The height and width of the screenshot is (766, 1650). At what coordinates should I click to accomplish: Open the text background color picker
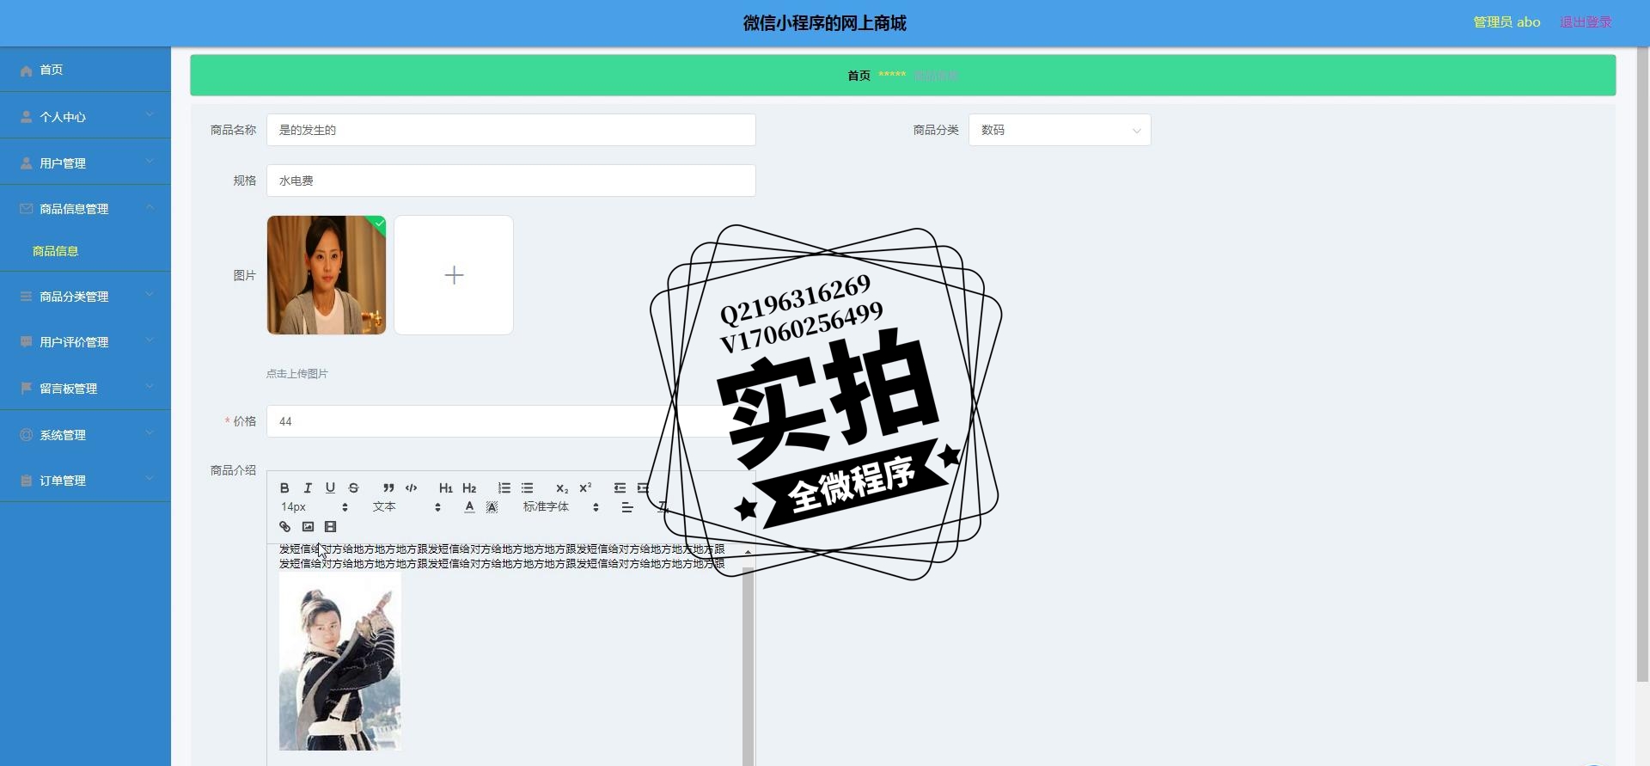pyautogui.click(x=492, y=507)
